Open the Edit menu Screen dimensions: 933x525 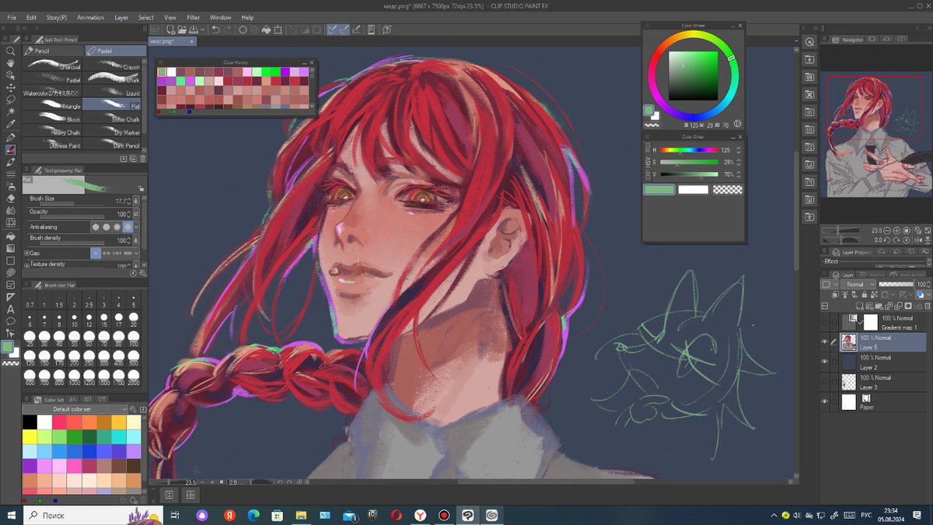pyautogui.click(x=31, y=17)
